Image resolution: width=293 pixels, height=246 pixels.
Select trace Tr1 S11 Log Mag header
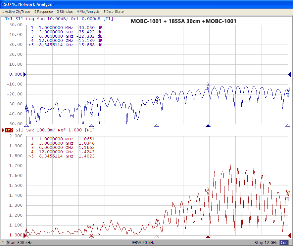coord(59,19)
